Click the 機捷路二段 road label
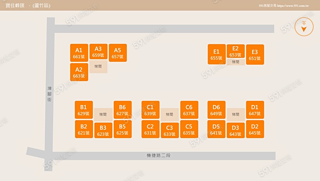 click(159, 155)
